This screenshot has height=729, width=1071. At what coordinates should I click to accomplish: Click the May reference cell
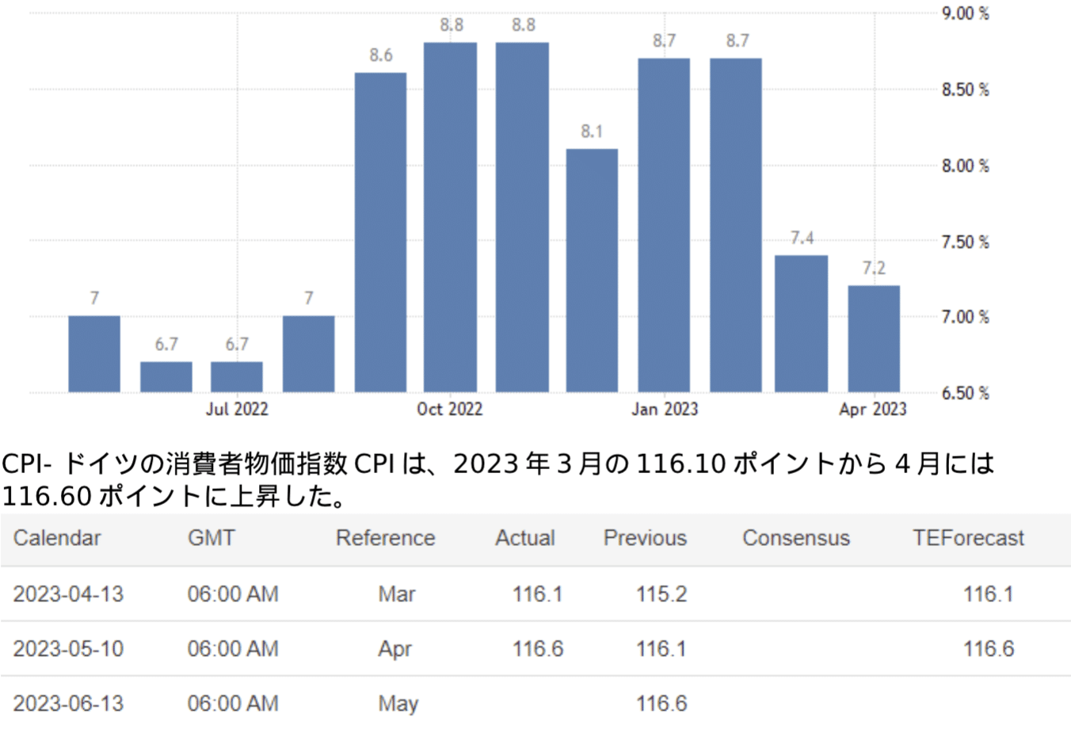(x=398, y=703)
